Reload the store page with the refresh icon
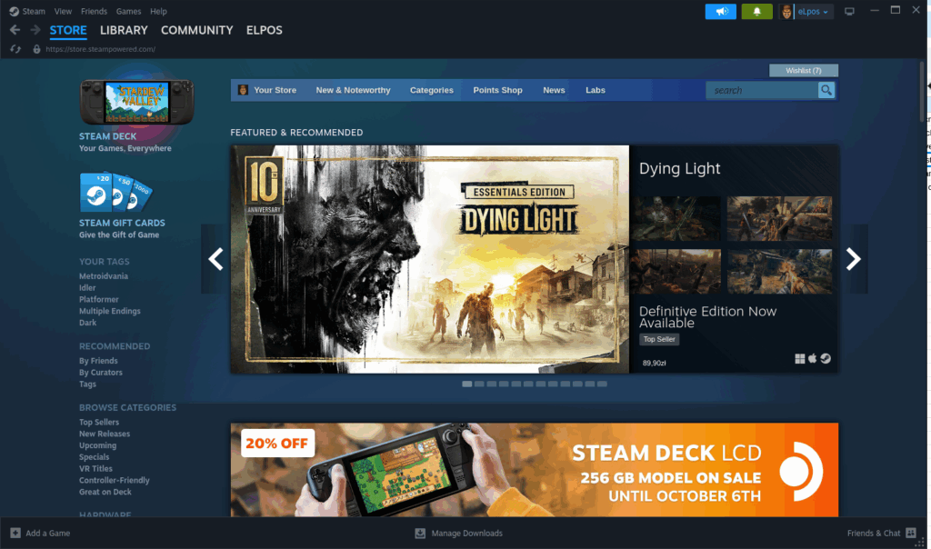This screenshot has width=931, height=549. [15, 49]
